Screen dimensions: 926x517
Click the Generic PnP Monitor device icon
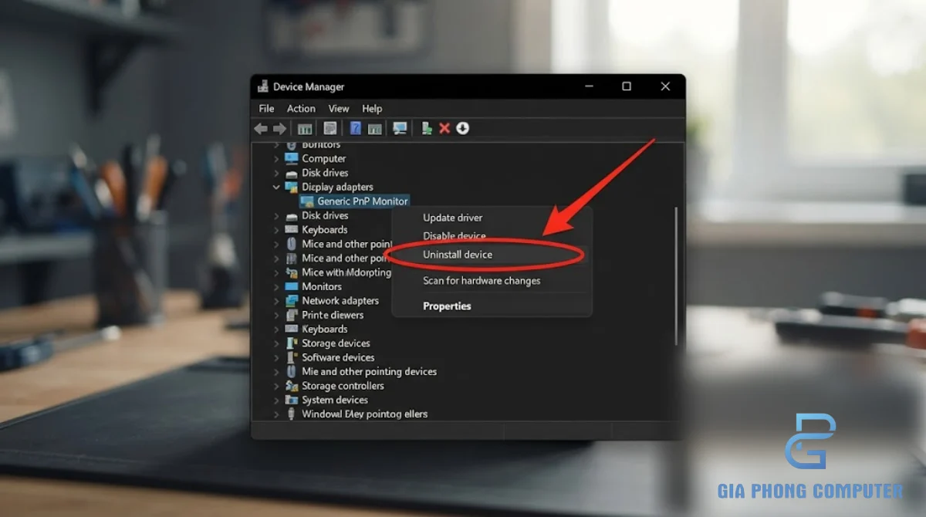(307, 201)
